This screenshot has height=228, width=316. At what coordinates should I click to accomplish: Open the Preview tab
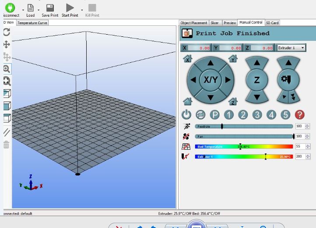coord(230,23)
